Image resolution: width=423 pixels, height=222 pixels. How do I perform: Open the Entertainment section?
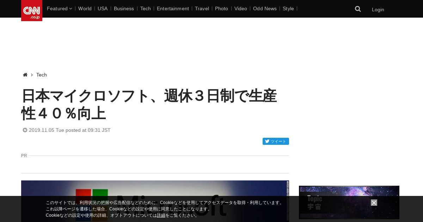pos(173,8)
